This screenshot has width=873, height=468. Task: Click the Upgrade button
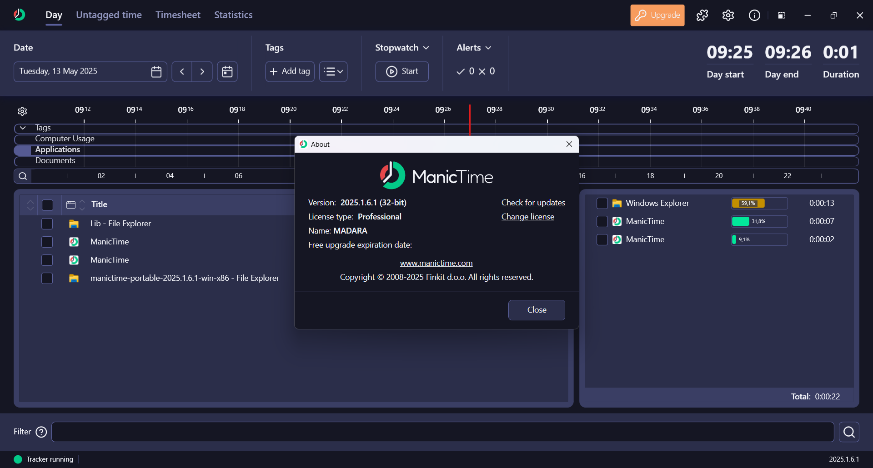(657, 15)
